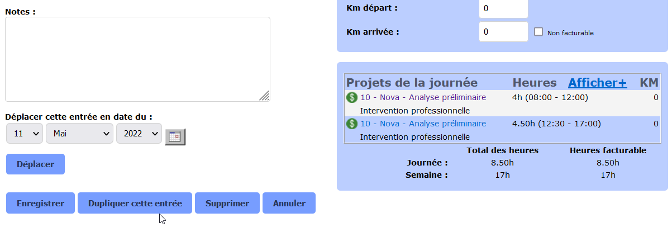The image size is (672, 227).
Task: Click the Afficher+ link
Action: (x=597, y=83)
